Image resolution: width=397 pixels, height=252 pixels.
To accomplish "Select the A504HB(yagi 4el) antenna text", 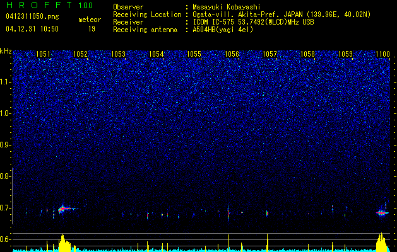I will pos(223,30).
